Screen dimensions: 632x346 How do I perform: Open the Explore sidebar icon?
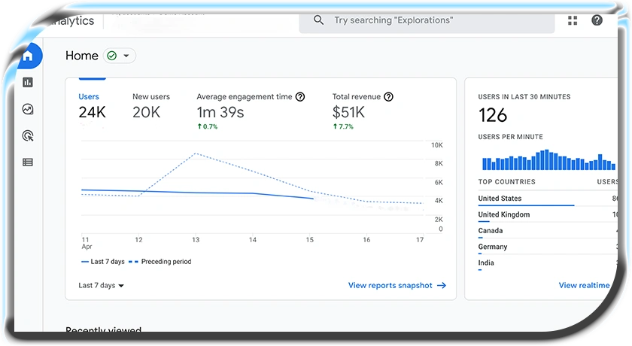pos(28,109)
